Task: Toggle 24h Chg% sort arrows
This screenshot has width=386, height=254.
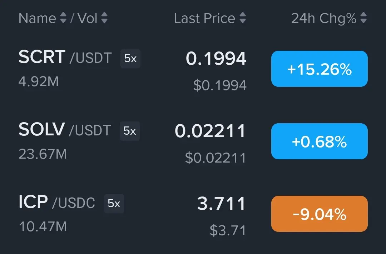Action: [x=363, y=18]
